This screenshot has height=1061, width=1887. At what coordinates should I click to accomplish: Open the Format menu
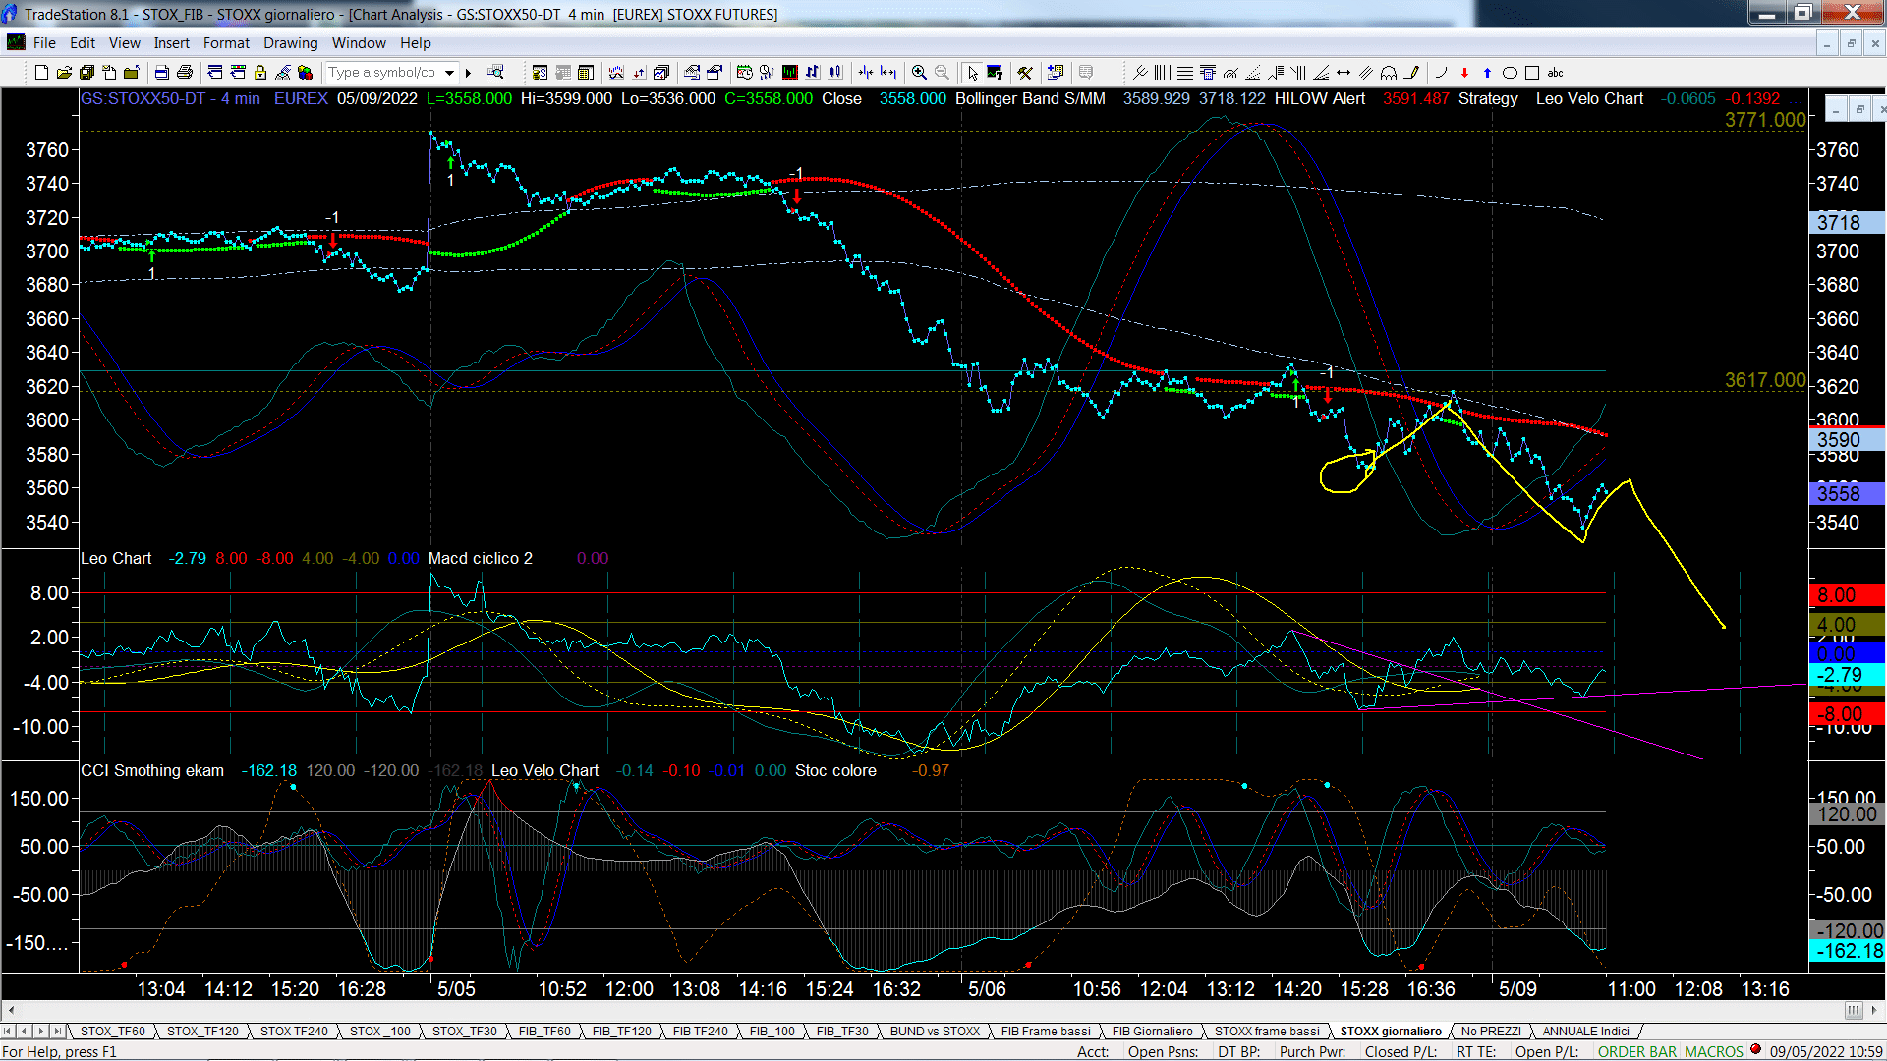pos(226,43)
